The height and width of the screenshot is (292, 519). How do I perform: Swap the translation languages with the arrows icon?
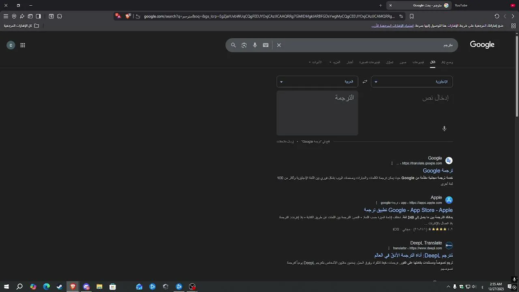point(365,82)
